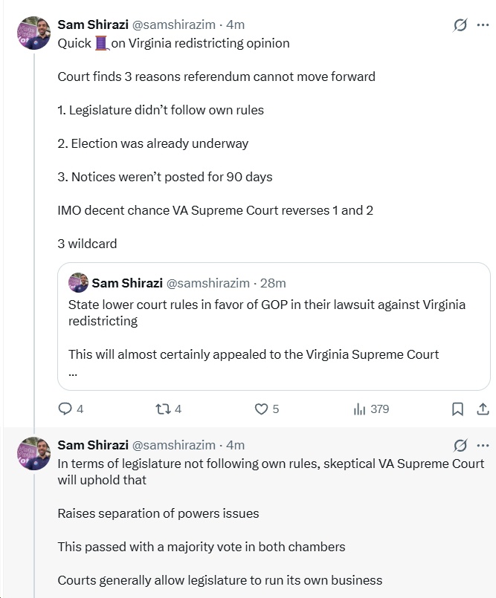Click the 4m timestamp of second tweet
This screenshot has height=598, width=496.
pos(235,445)
